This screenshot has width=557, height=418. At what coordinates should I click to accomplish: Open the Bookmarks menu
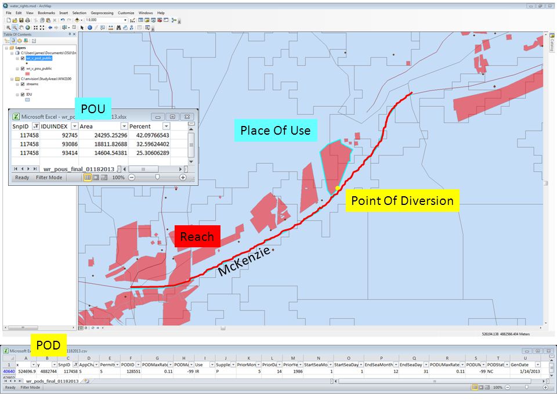[x=46, y=13]
